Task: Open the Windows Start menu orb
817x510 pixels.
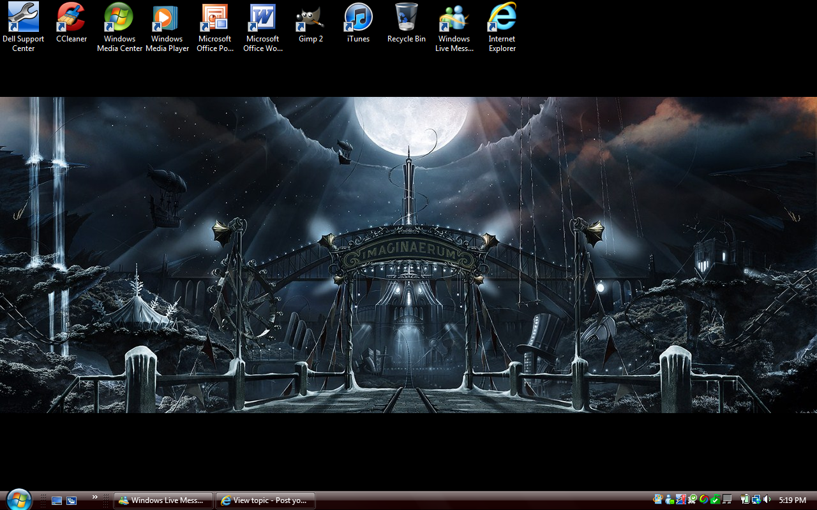Action: click(18, 500)
